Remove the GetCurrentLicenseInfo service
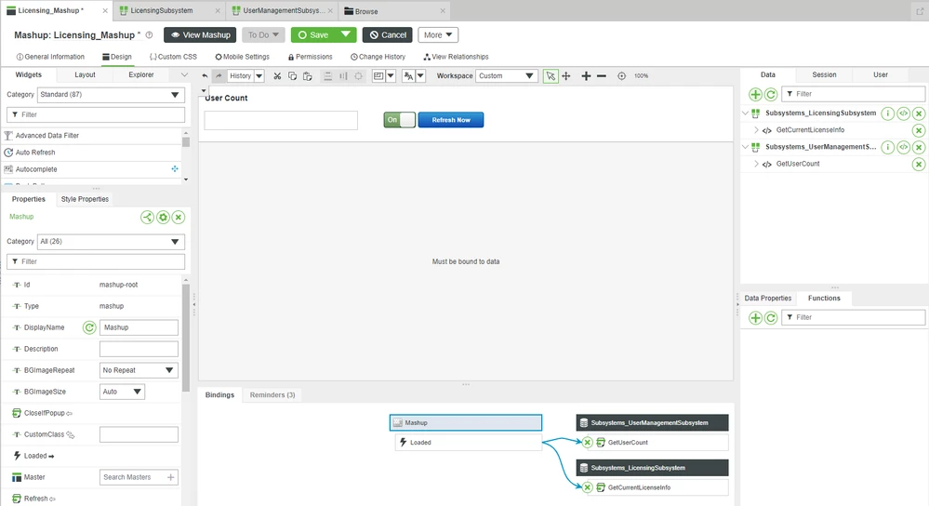The width and height of the screenshot is (929, 506). [x=919, y=130]
